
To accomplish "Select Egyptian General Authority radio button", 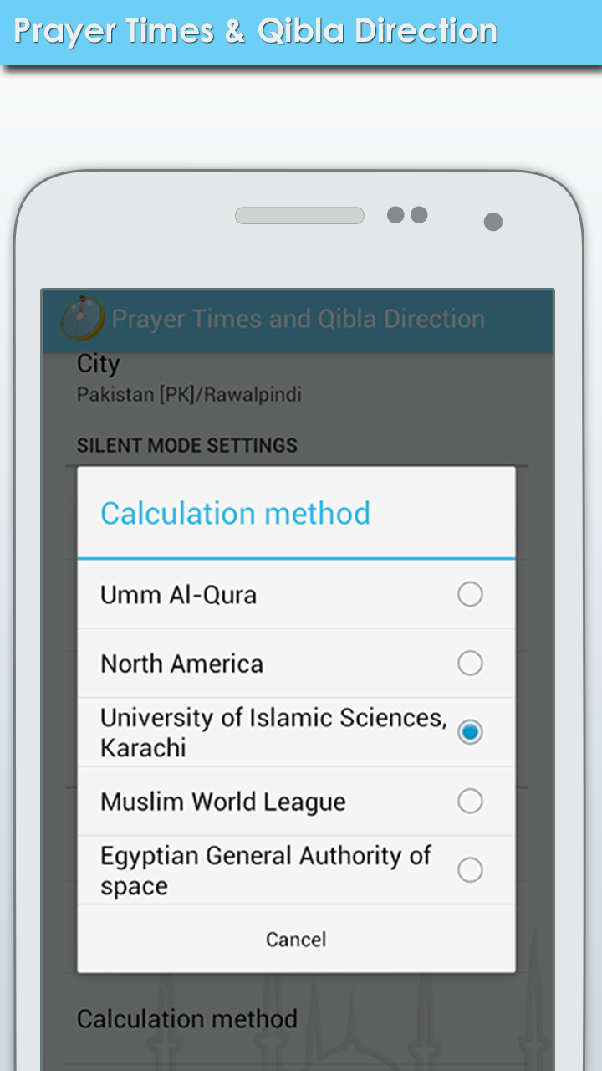I will (x=470, y=870).
